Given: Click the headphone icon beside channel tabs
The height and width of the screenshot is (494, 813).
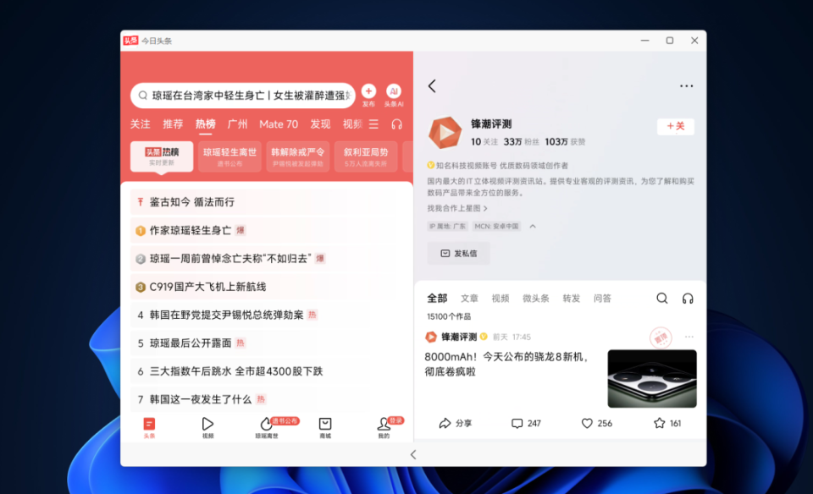Looking at the screenshot, I should pyautogui.click(x=396, y=124).
